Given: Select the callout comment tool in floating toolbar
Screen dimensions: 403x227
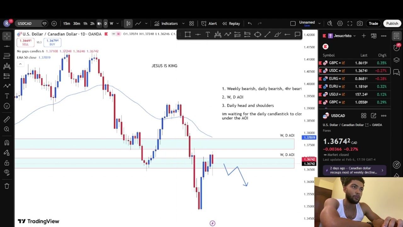Looking at the screenshot, I should [298, 34].
